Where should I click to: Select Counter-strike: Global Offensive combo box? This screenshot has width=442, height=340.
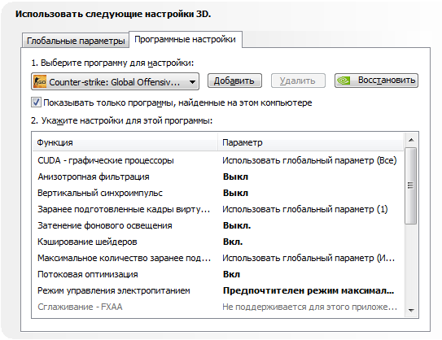point(115,81)
